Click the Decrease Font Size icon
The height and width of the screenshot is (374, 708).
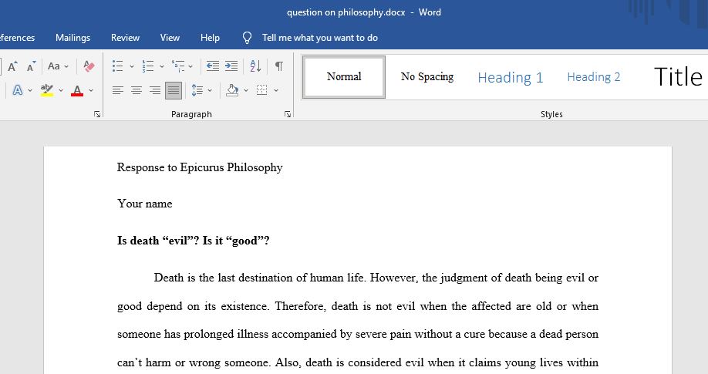[31, 66]
